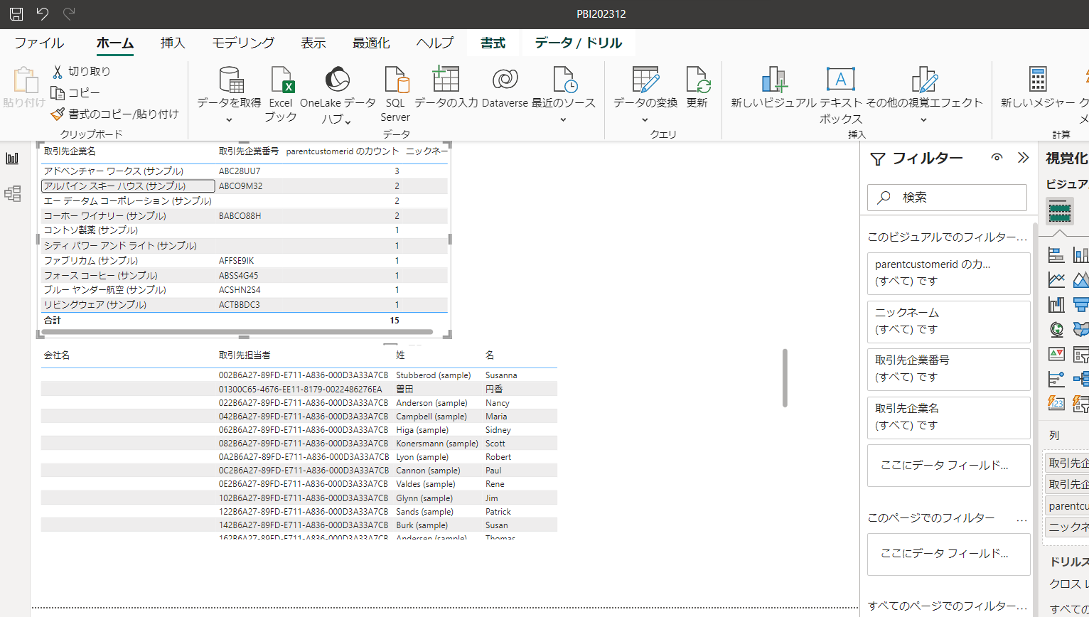Open the データを取得 (get data) icon

click(x=231, y=80)
